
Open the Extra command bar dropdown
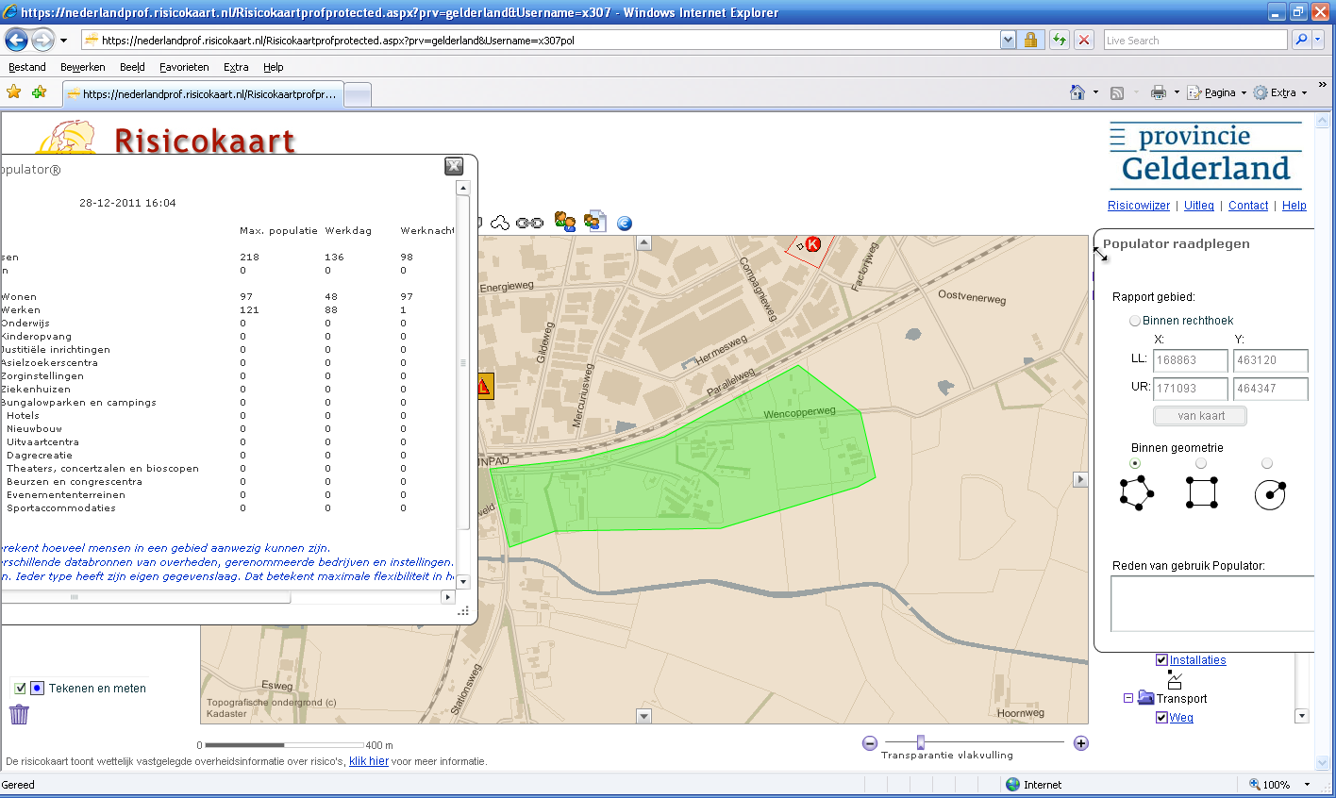(x=1280, y=92)
